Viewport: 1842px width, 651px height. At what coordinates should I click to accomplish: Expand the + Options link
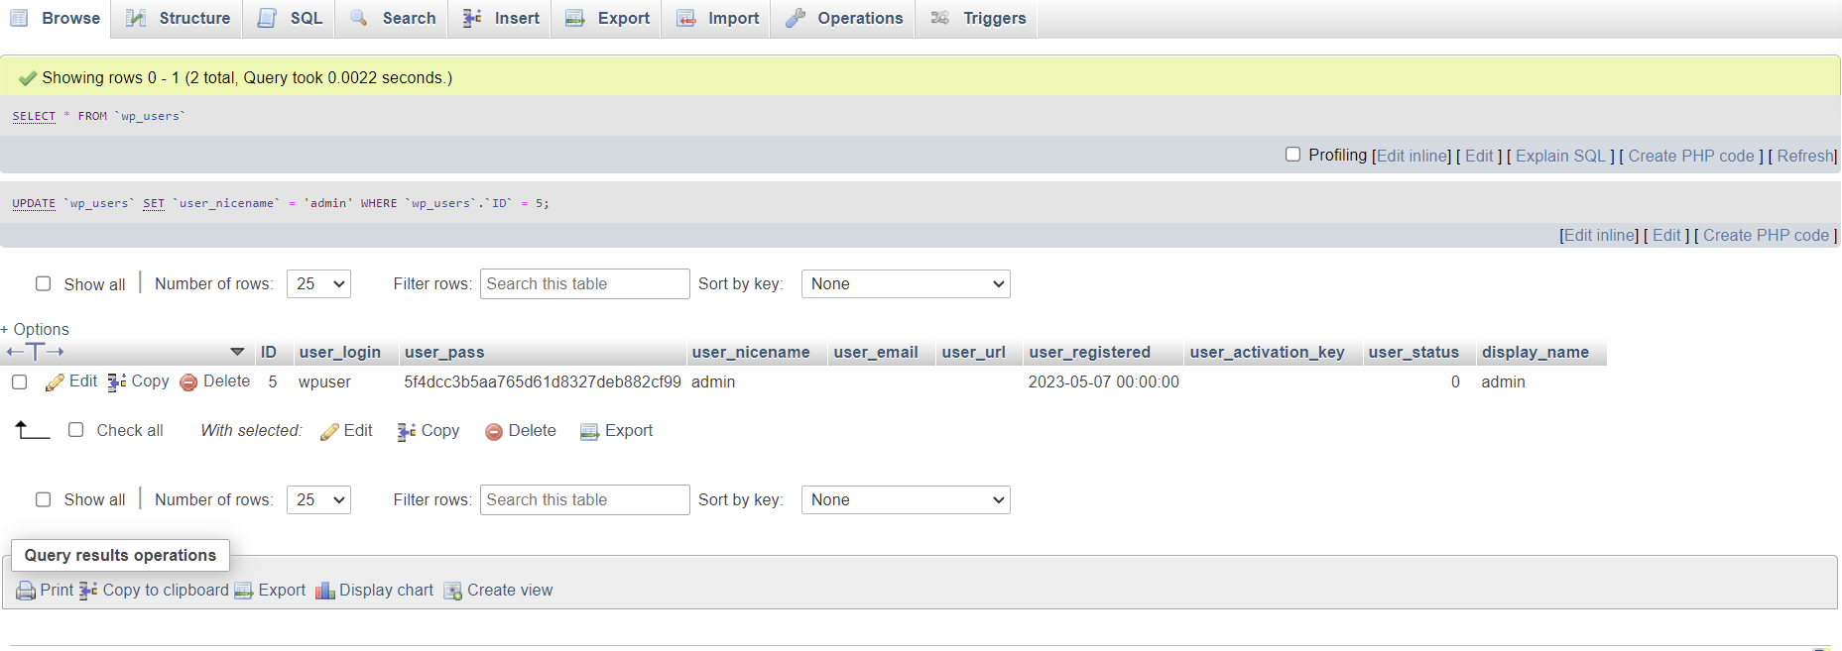36,329
